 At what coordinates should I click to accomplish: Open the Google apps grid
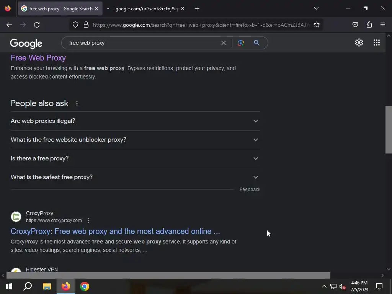pyautogui.click(x=377, y=42)
